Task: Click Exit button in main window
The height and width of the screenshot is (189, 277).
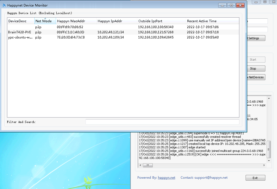Action: click(x=255, y=178)
